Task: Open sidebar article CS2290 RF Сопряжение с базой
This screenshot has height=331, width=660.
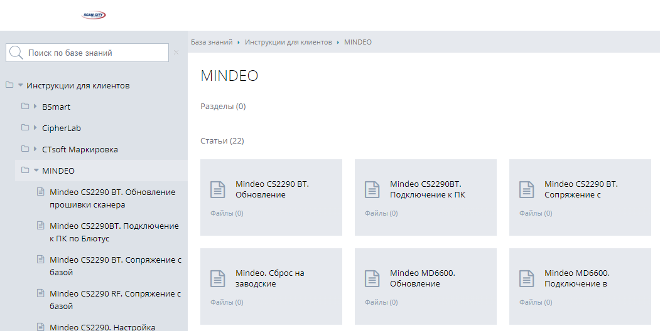Action: (x=115, y=300)
